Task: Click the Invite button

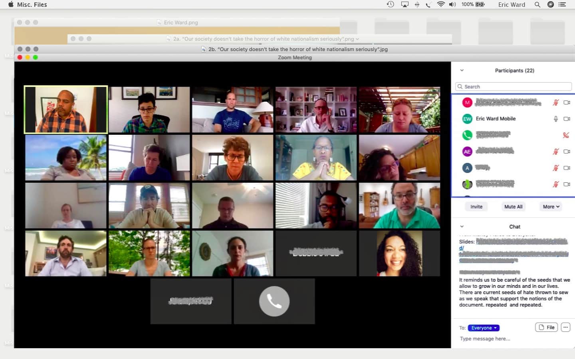Action: click(x=476, y=207)
